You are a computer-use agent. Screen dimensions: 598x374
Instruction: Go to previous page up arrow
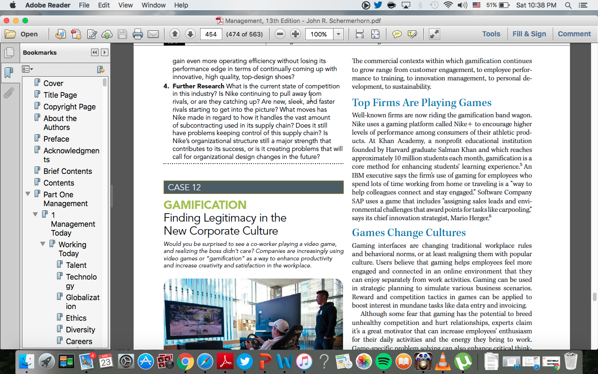point(175,34)
